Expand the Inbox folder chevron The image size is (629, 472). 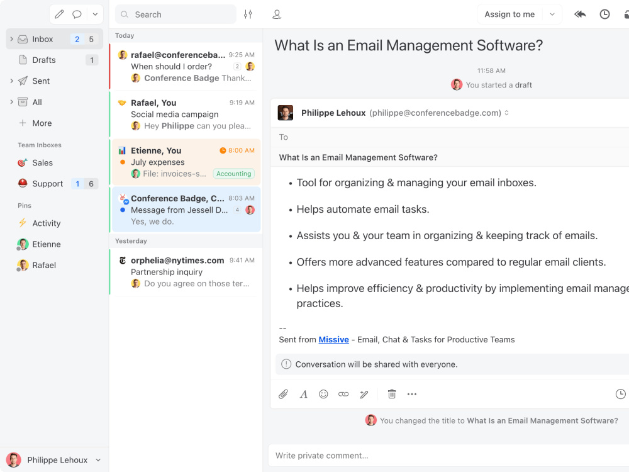[x=11, y=39]
